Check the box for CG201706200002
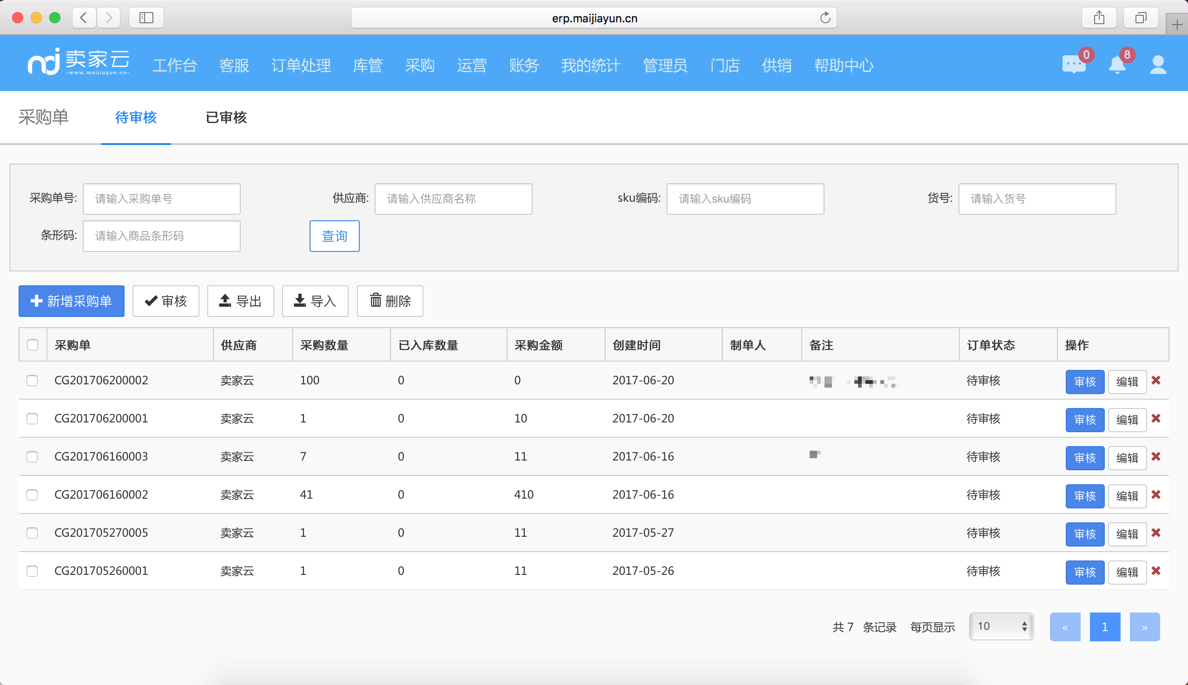 [x=32, y=380]
